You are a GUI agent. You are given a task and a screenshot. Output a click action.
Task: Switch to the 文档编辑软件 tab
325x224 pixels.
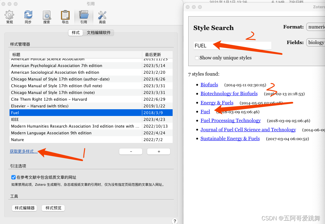pos(98,33)
